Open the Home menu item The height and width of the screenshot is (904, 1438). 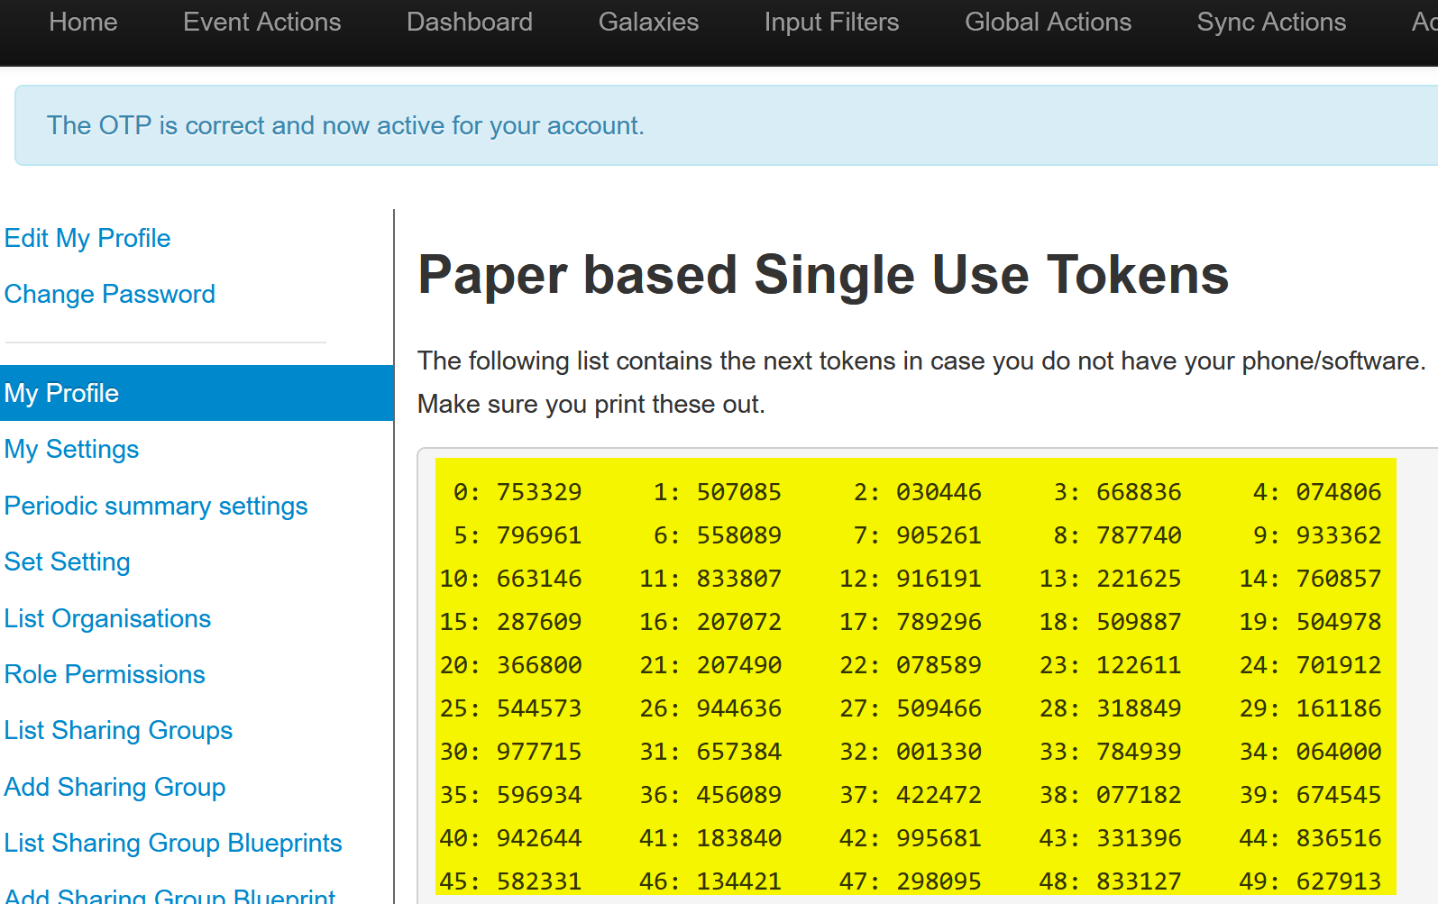pos(83,22)
